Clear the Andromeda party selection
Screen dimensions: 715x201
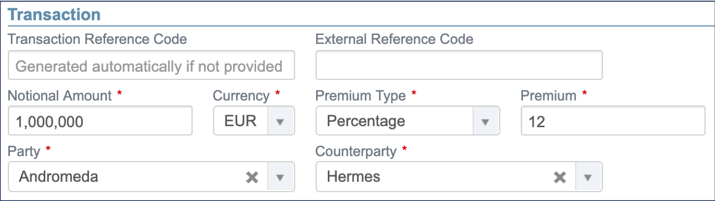point(252,177)
